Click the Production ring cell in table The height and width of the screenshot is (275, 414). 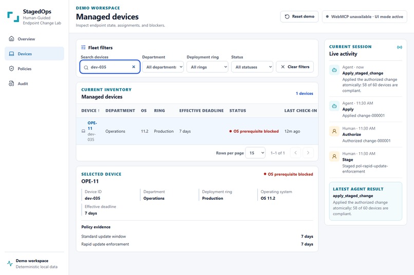[x=164, y=131]
